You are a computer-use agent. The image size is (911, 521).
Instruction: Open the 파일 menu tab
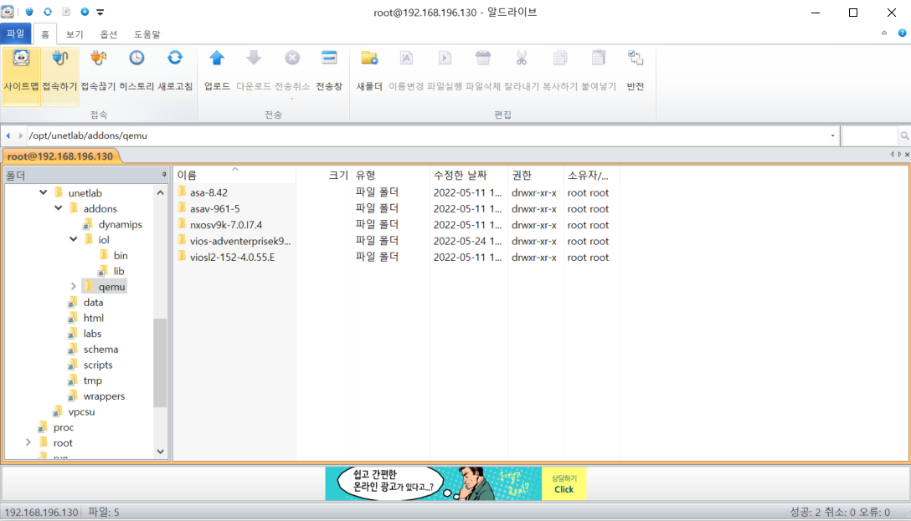pyautogui.click(x=16, y=33)
